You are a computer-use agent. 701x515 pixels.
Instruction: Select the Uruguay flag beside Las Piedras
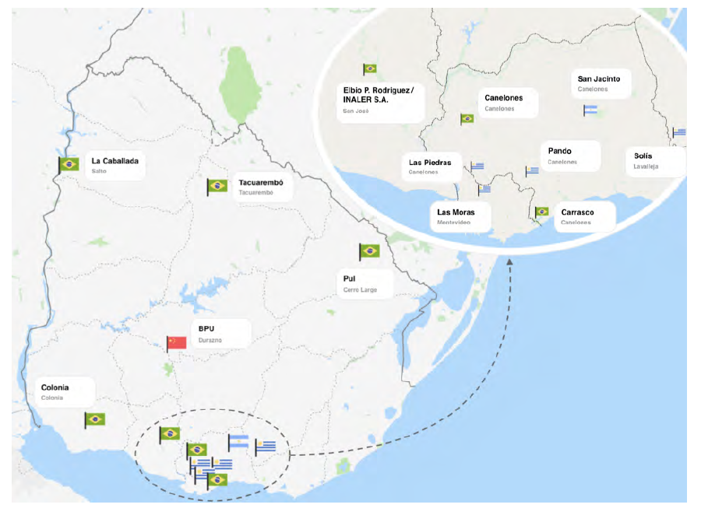[x=477, y=165]
